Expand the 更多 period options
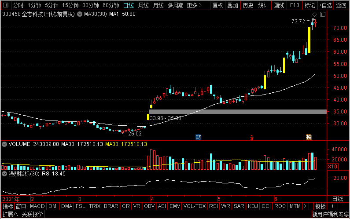350x219 pixels. click(194, 5)
